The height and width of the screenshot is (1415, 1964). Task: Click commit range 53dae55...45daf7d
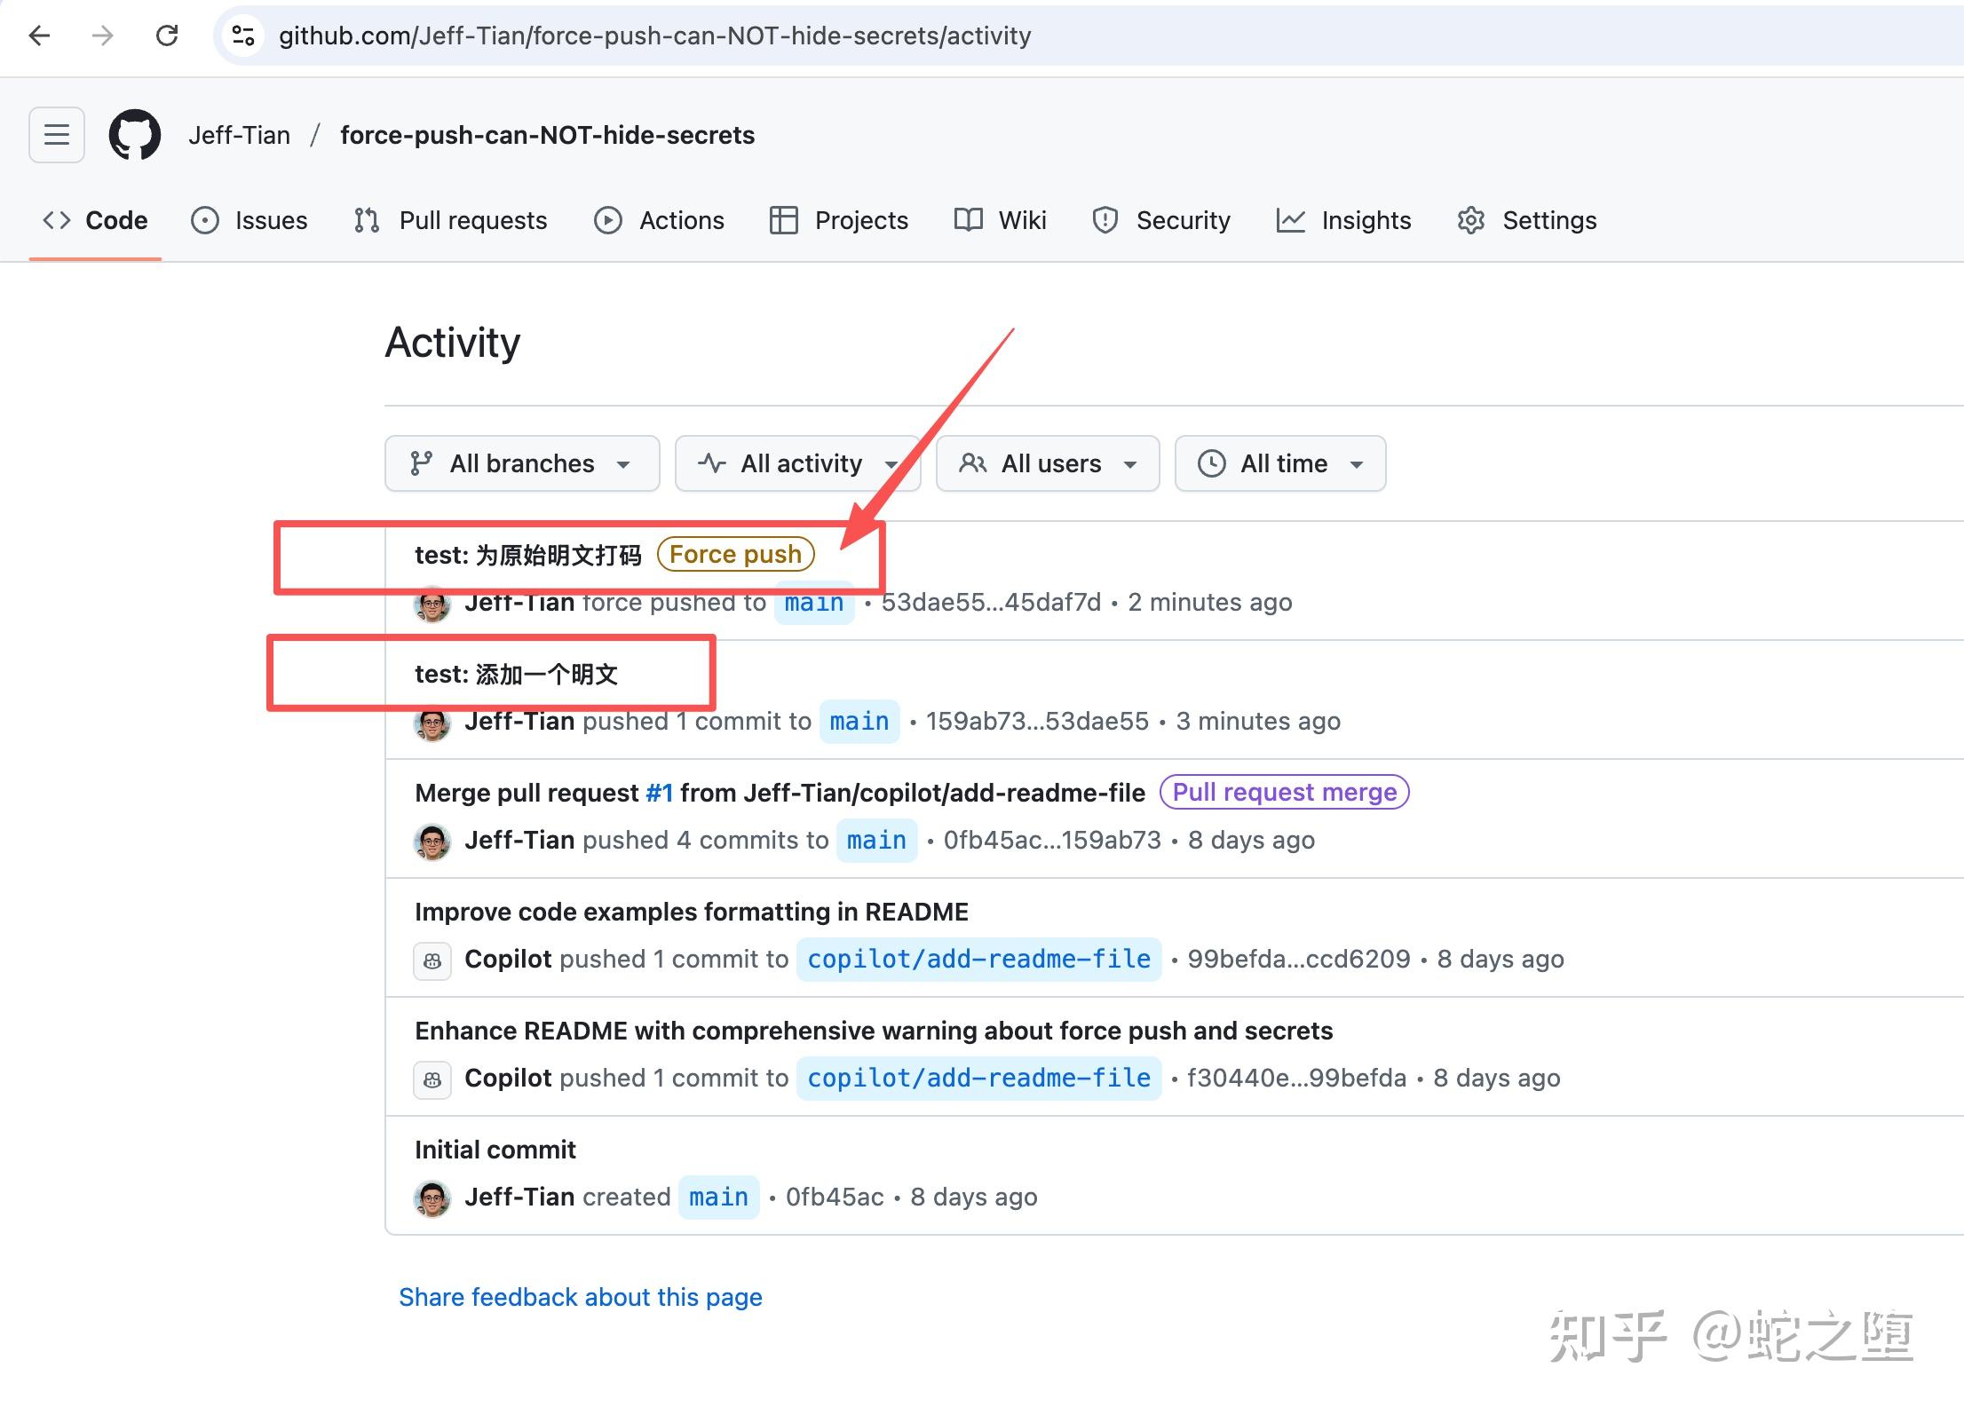pos(991,602)
